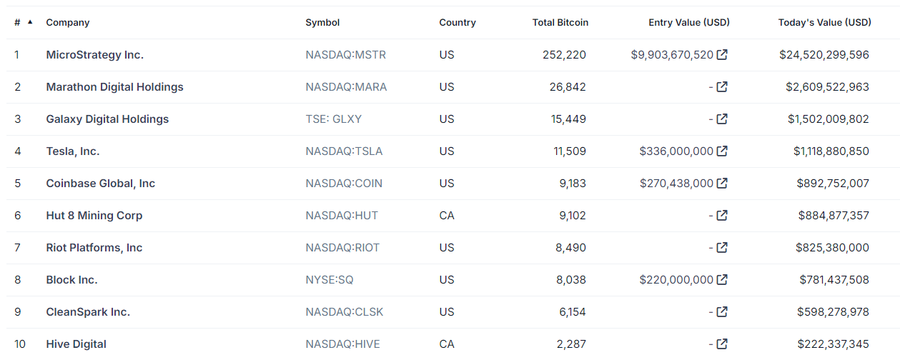Sort table by Company column header
900x355 pixels.
(x=68, y=23)
